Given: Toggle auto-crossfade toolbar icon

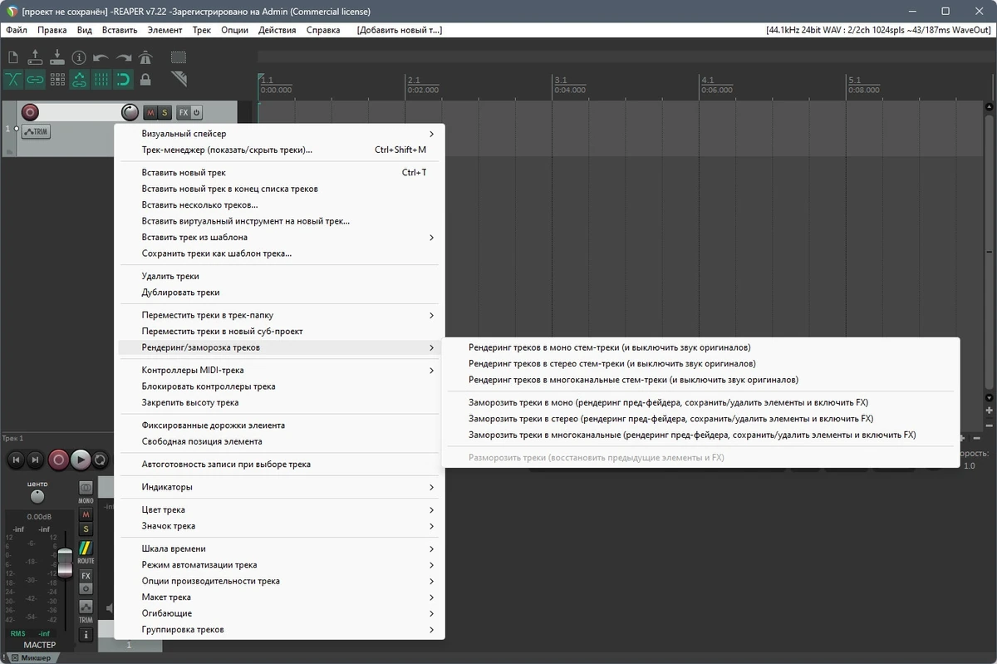Looking at the screenshot, I should click(x=13, y=80).
